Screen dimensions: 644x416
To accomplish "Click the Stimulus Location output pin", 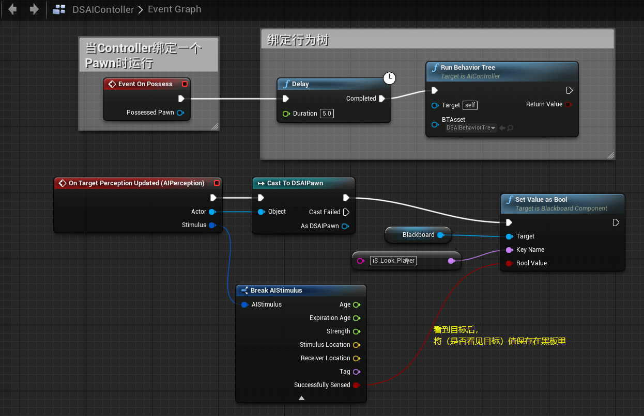I will (x=356, y=345).
